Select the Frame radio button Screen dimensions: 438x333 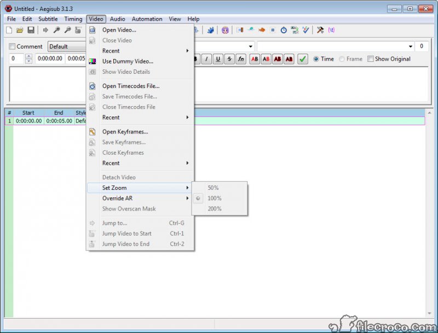point(342,59)
